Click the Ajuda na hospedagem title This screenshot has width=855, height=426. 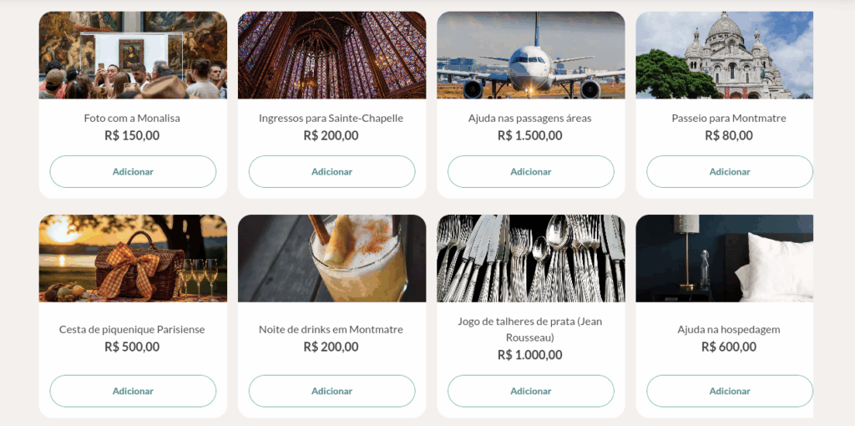[728, 330]
